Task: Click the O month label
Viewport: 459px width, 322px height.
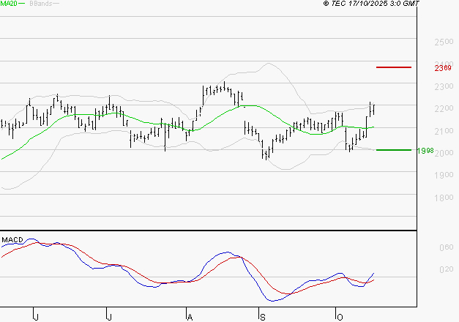Action: [x=340, y=318]
